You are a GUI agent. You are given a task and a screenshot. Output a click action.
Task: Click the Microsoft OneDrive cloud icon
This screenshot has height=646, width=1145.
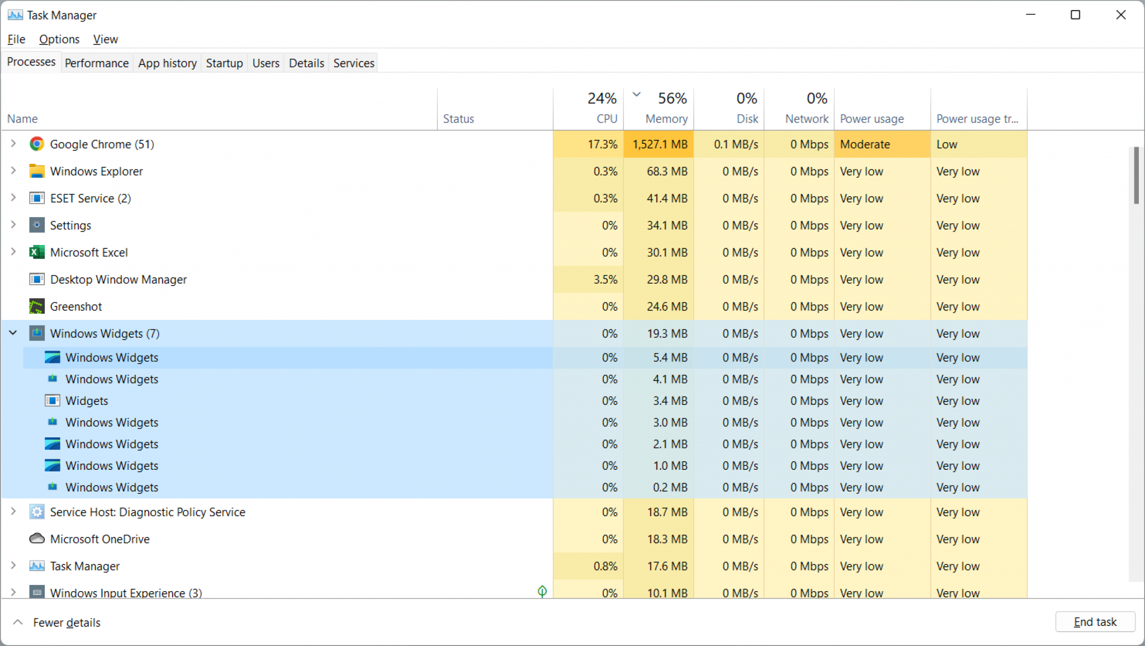click(x=36, y=539)
